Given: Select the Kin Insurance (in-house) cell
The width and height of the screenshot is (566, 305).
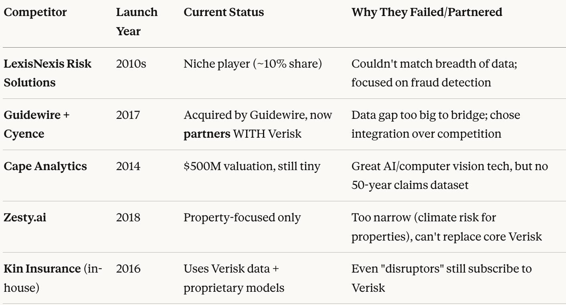Looking at the screenshot, I should (53, 278).
